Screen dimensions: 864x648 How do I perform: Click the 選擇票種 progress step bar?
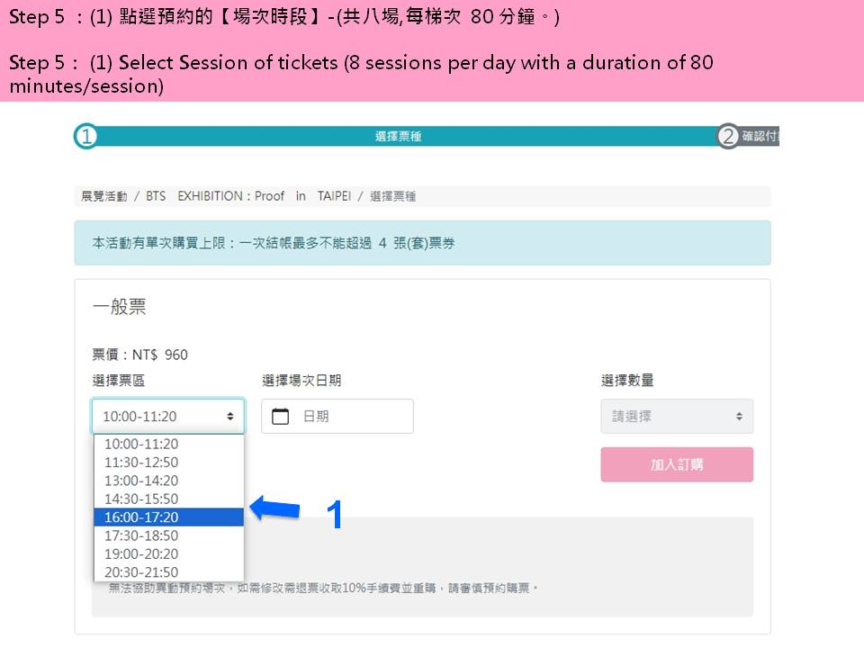399,137
